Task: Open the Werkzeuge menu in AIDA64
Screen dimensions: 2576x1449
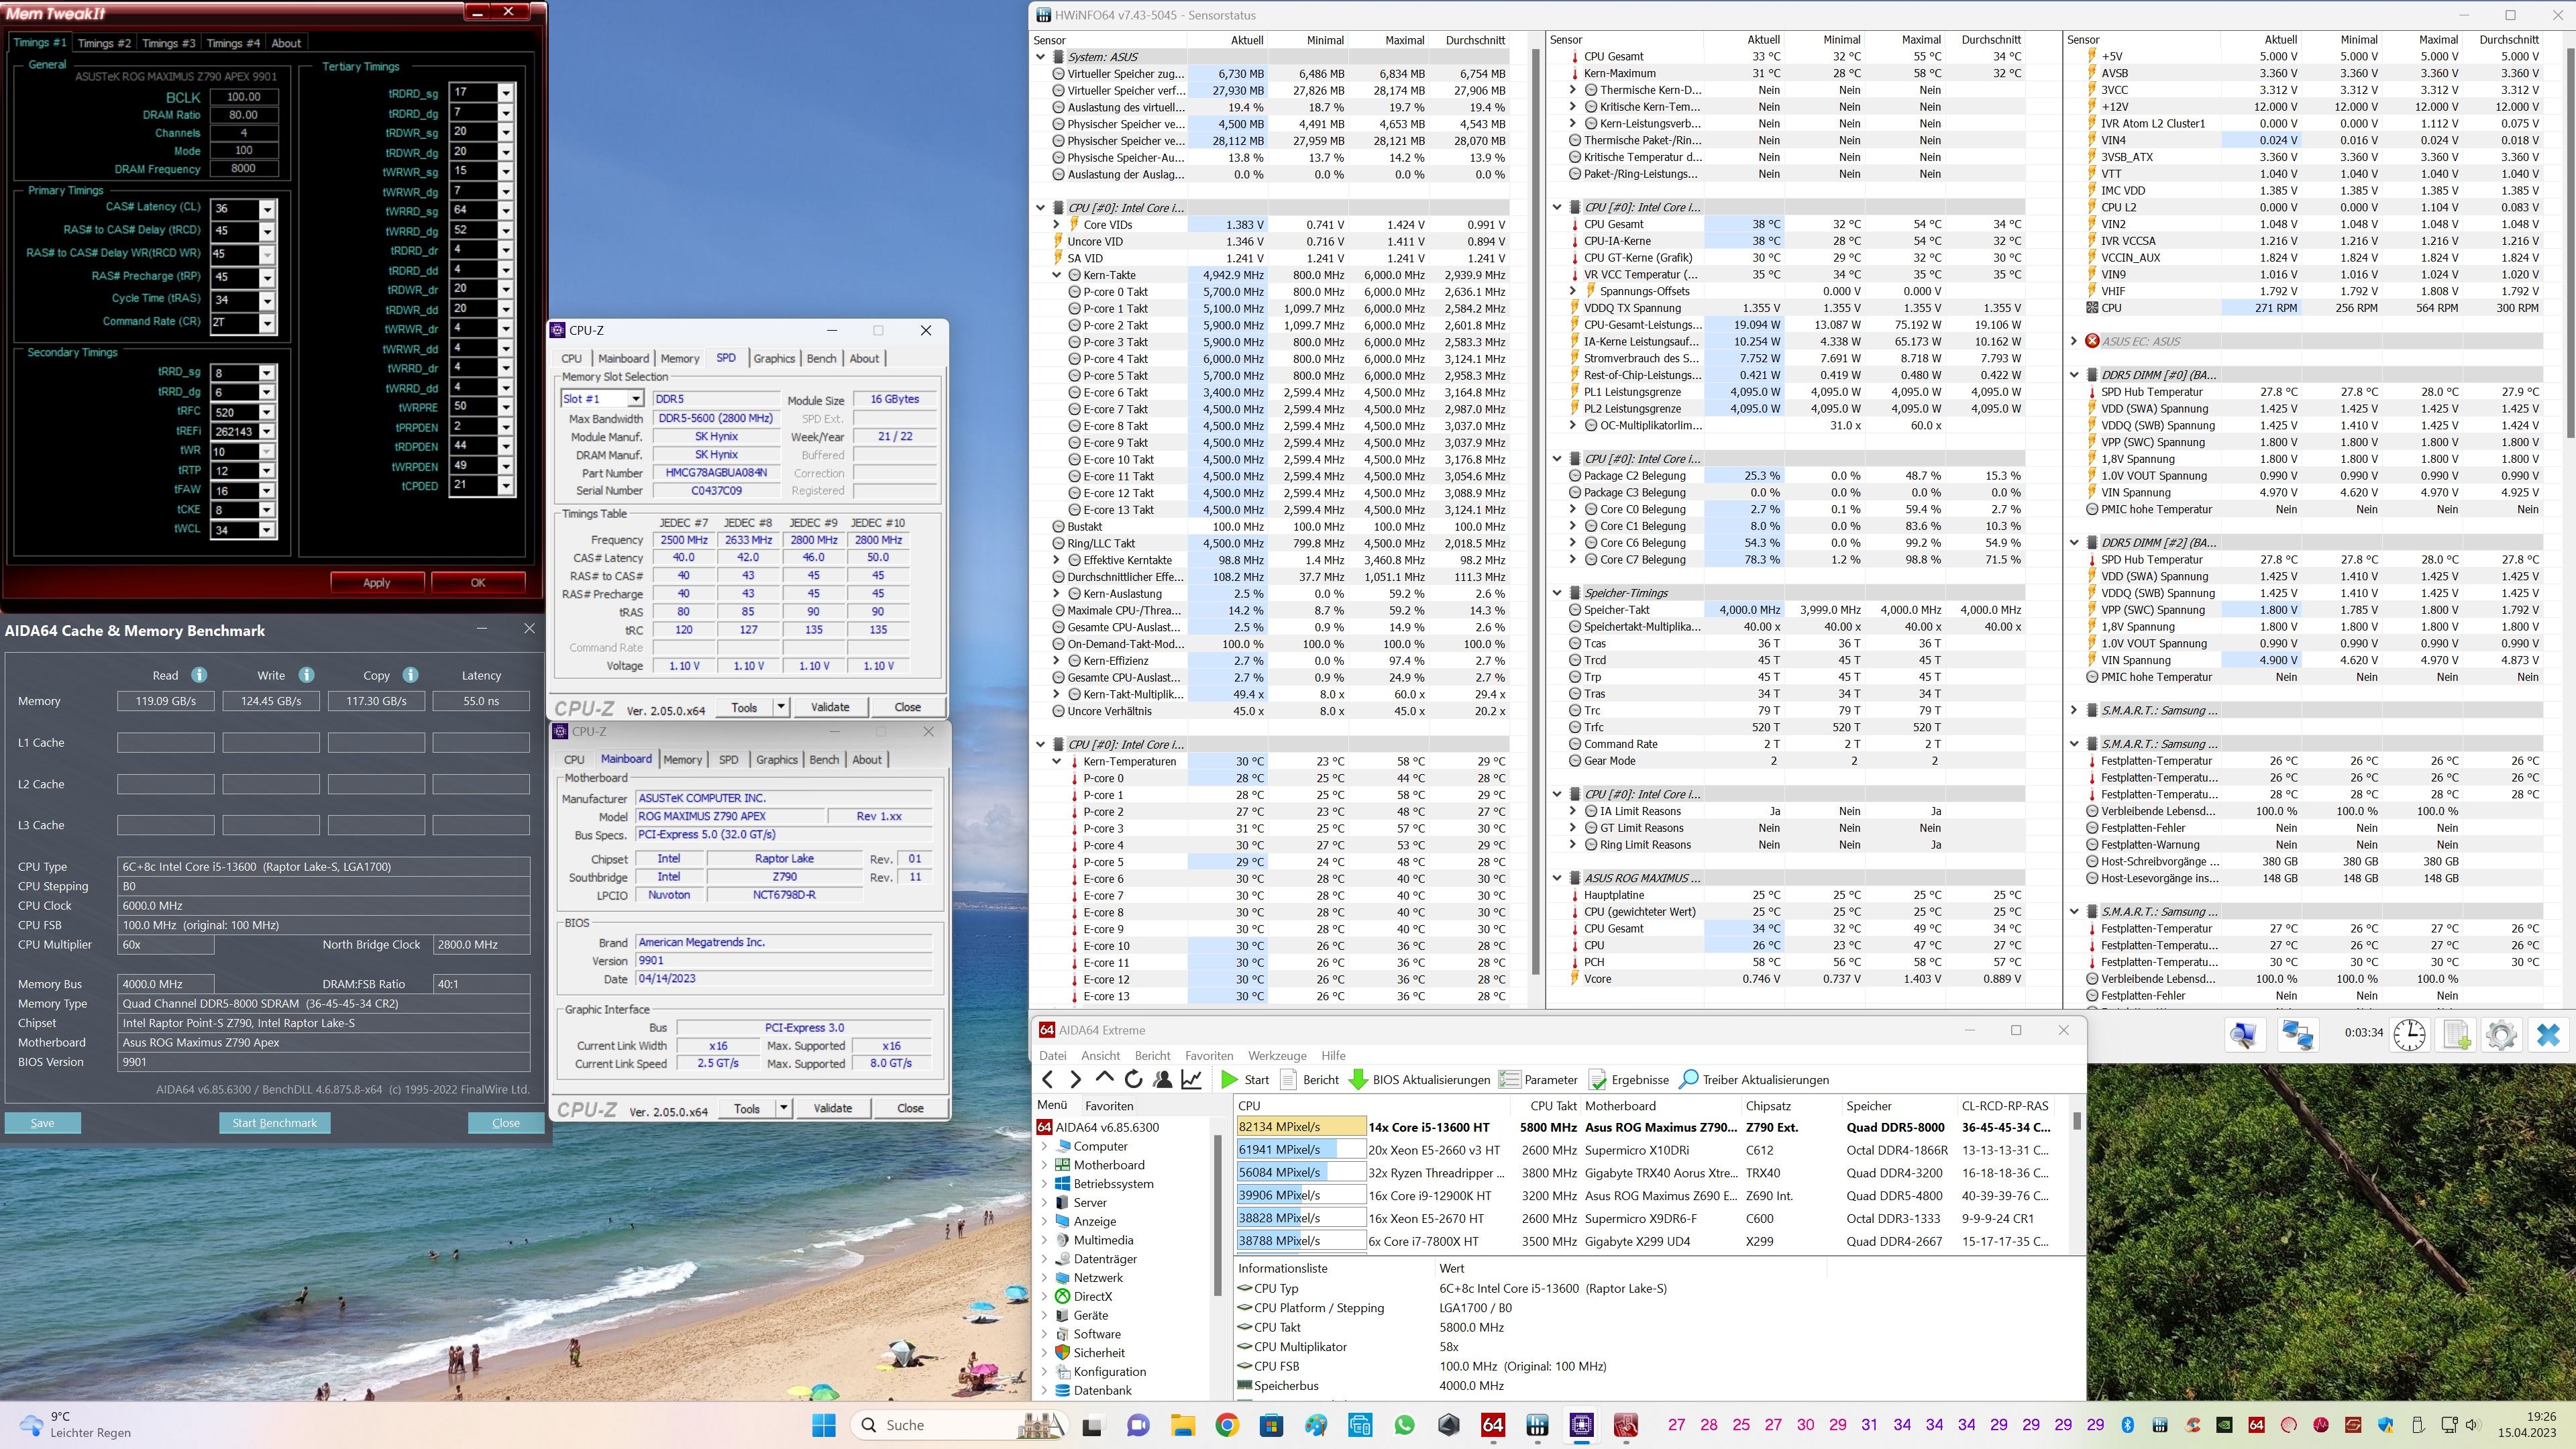Action: (x=1276, y=1055)
